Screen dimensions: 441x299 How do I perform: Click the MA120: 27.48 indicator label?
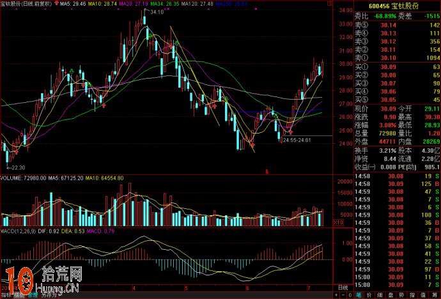[x=197, y=4]
